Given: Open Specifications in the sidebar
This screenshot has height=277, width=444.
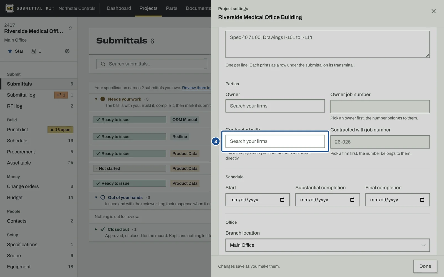Looking at the screenshot, I should coord(39,245).
